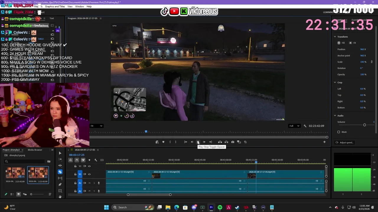Click the Mark Out bracket button
378x212 pixels.
[x=176, y=142]
